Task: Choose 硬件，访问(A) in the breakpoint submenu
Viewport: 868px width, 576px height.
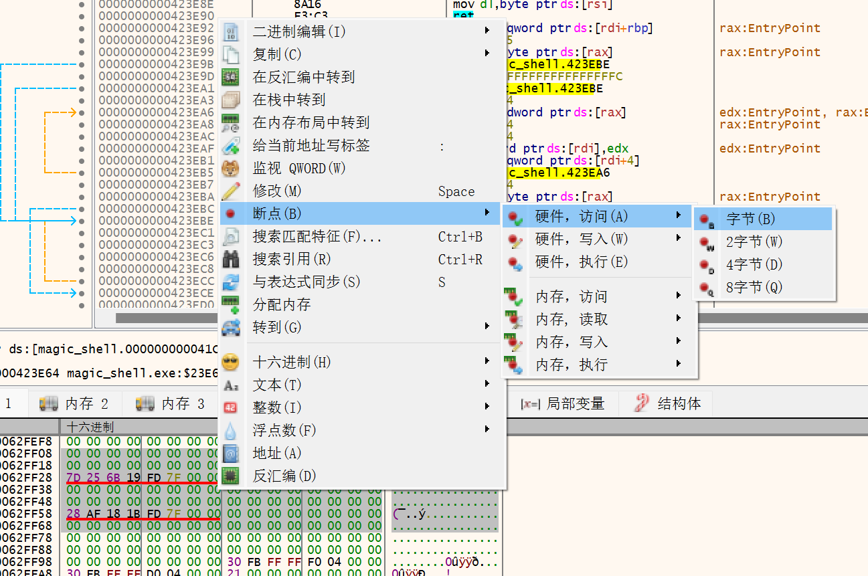Action: (596, 216)
